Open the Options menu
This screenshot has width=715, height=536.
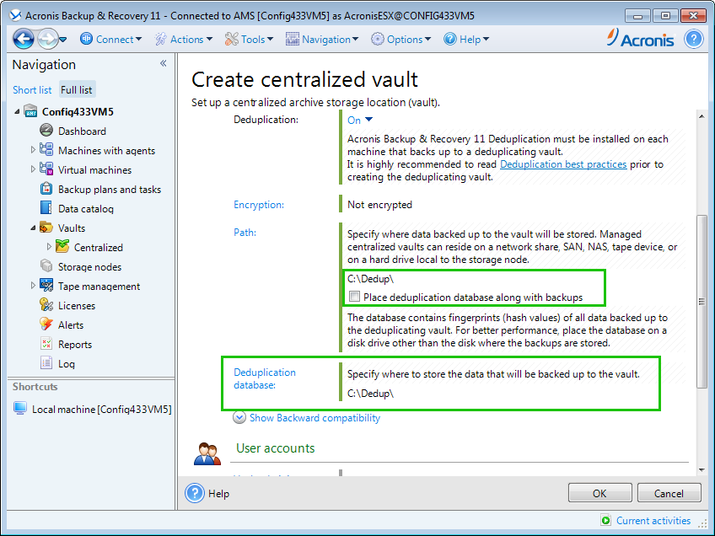click(401, 40)
